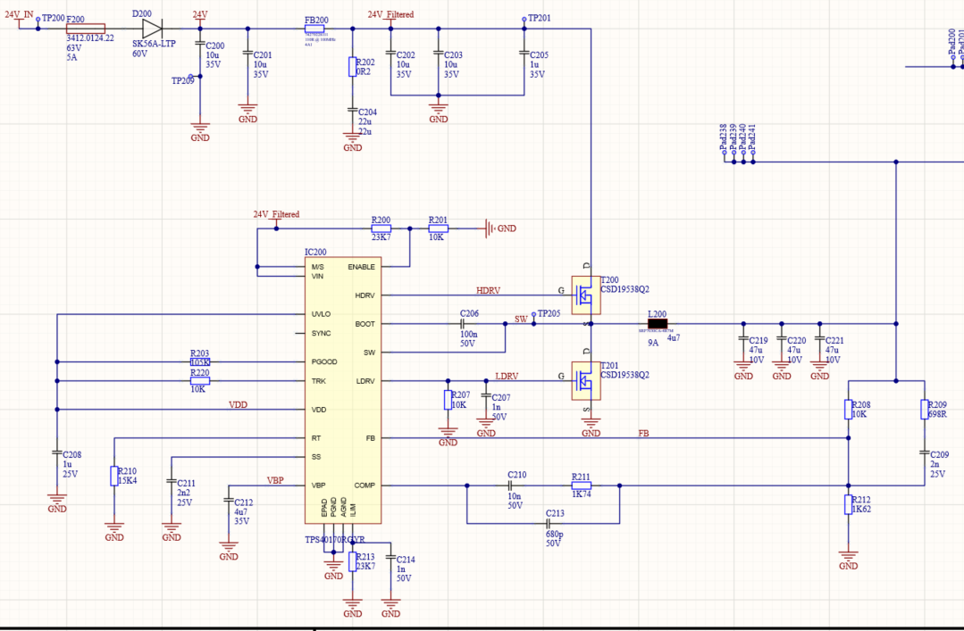Click the UVLO pin label on IC200
964x631 pixels.
point(321,314)
